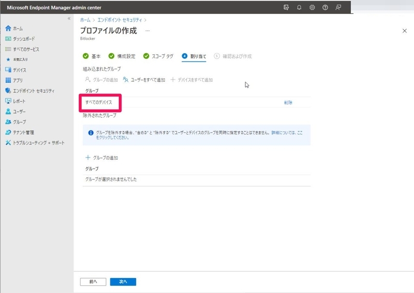Go to the 確認および作成 step tab

pos(232,56)
